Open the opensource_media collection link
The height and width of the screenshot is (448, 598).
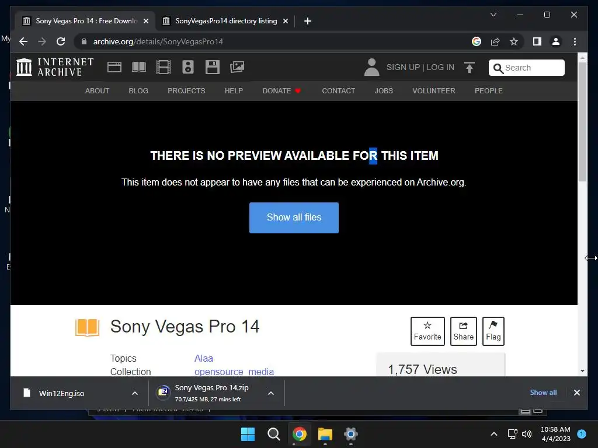pyautogui.click(x=234, y=372)
